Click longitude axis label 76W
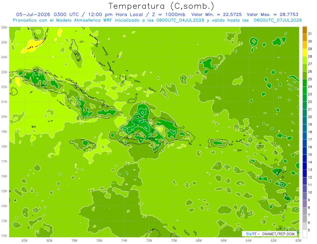The width and height of the screenshot is (317, 244). [x=99, y=240]
